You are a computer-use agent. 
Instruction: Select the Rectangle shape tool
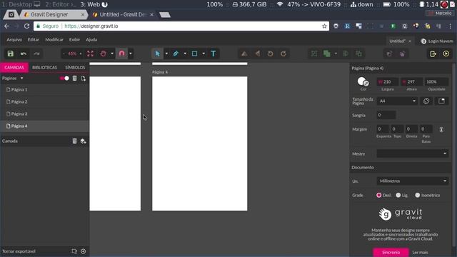(x=194, y=54)
